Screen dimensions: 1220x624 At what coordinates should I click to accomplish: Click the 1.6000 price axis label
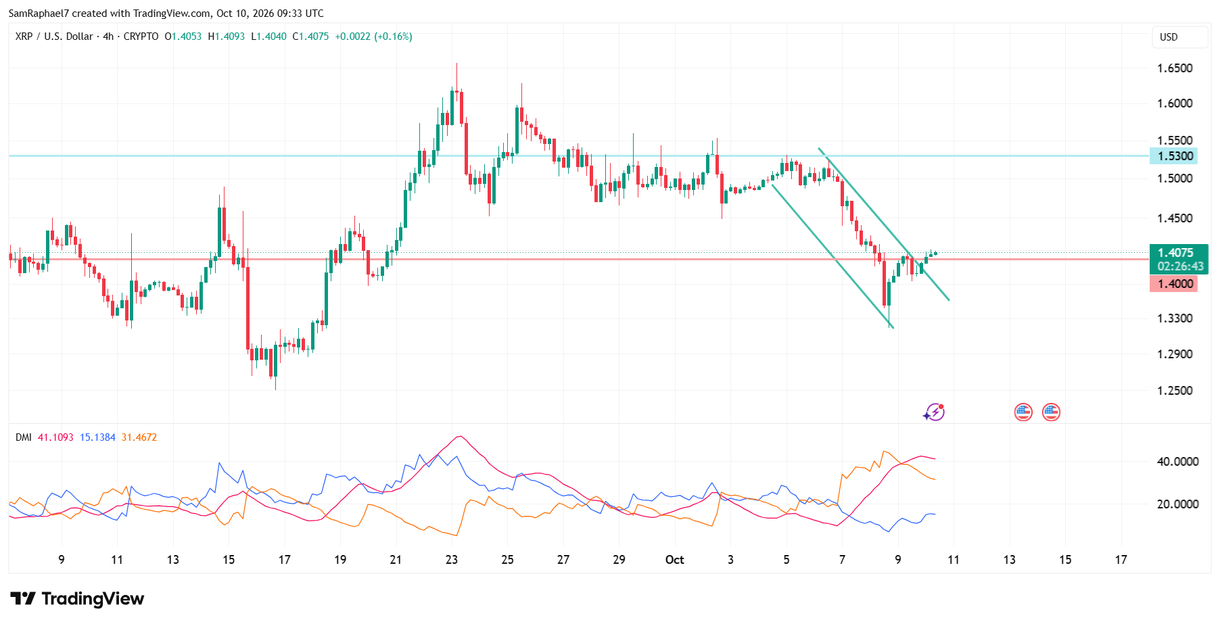pos(1175,103)
